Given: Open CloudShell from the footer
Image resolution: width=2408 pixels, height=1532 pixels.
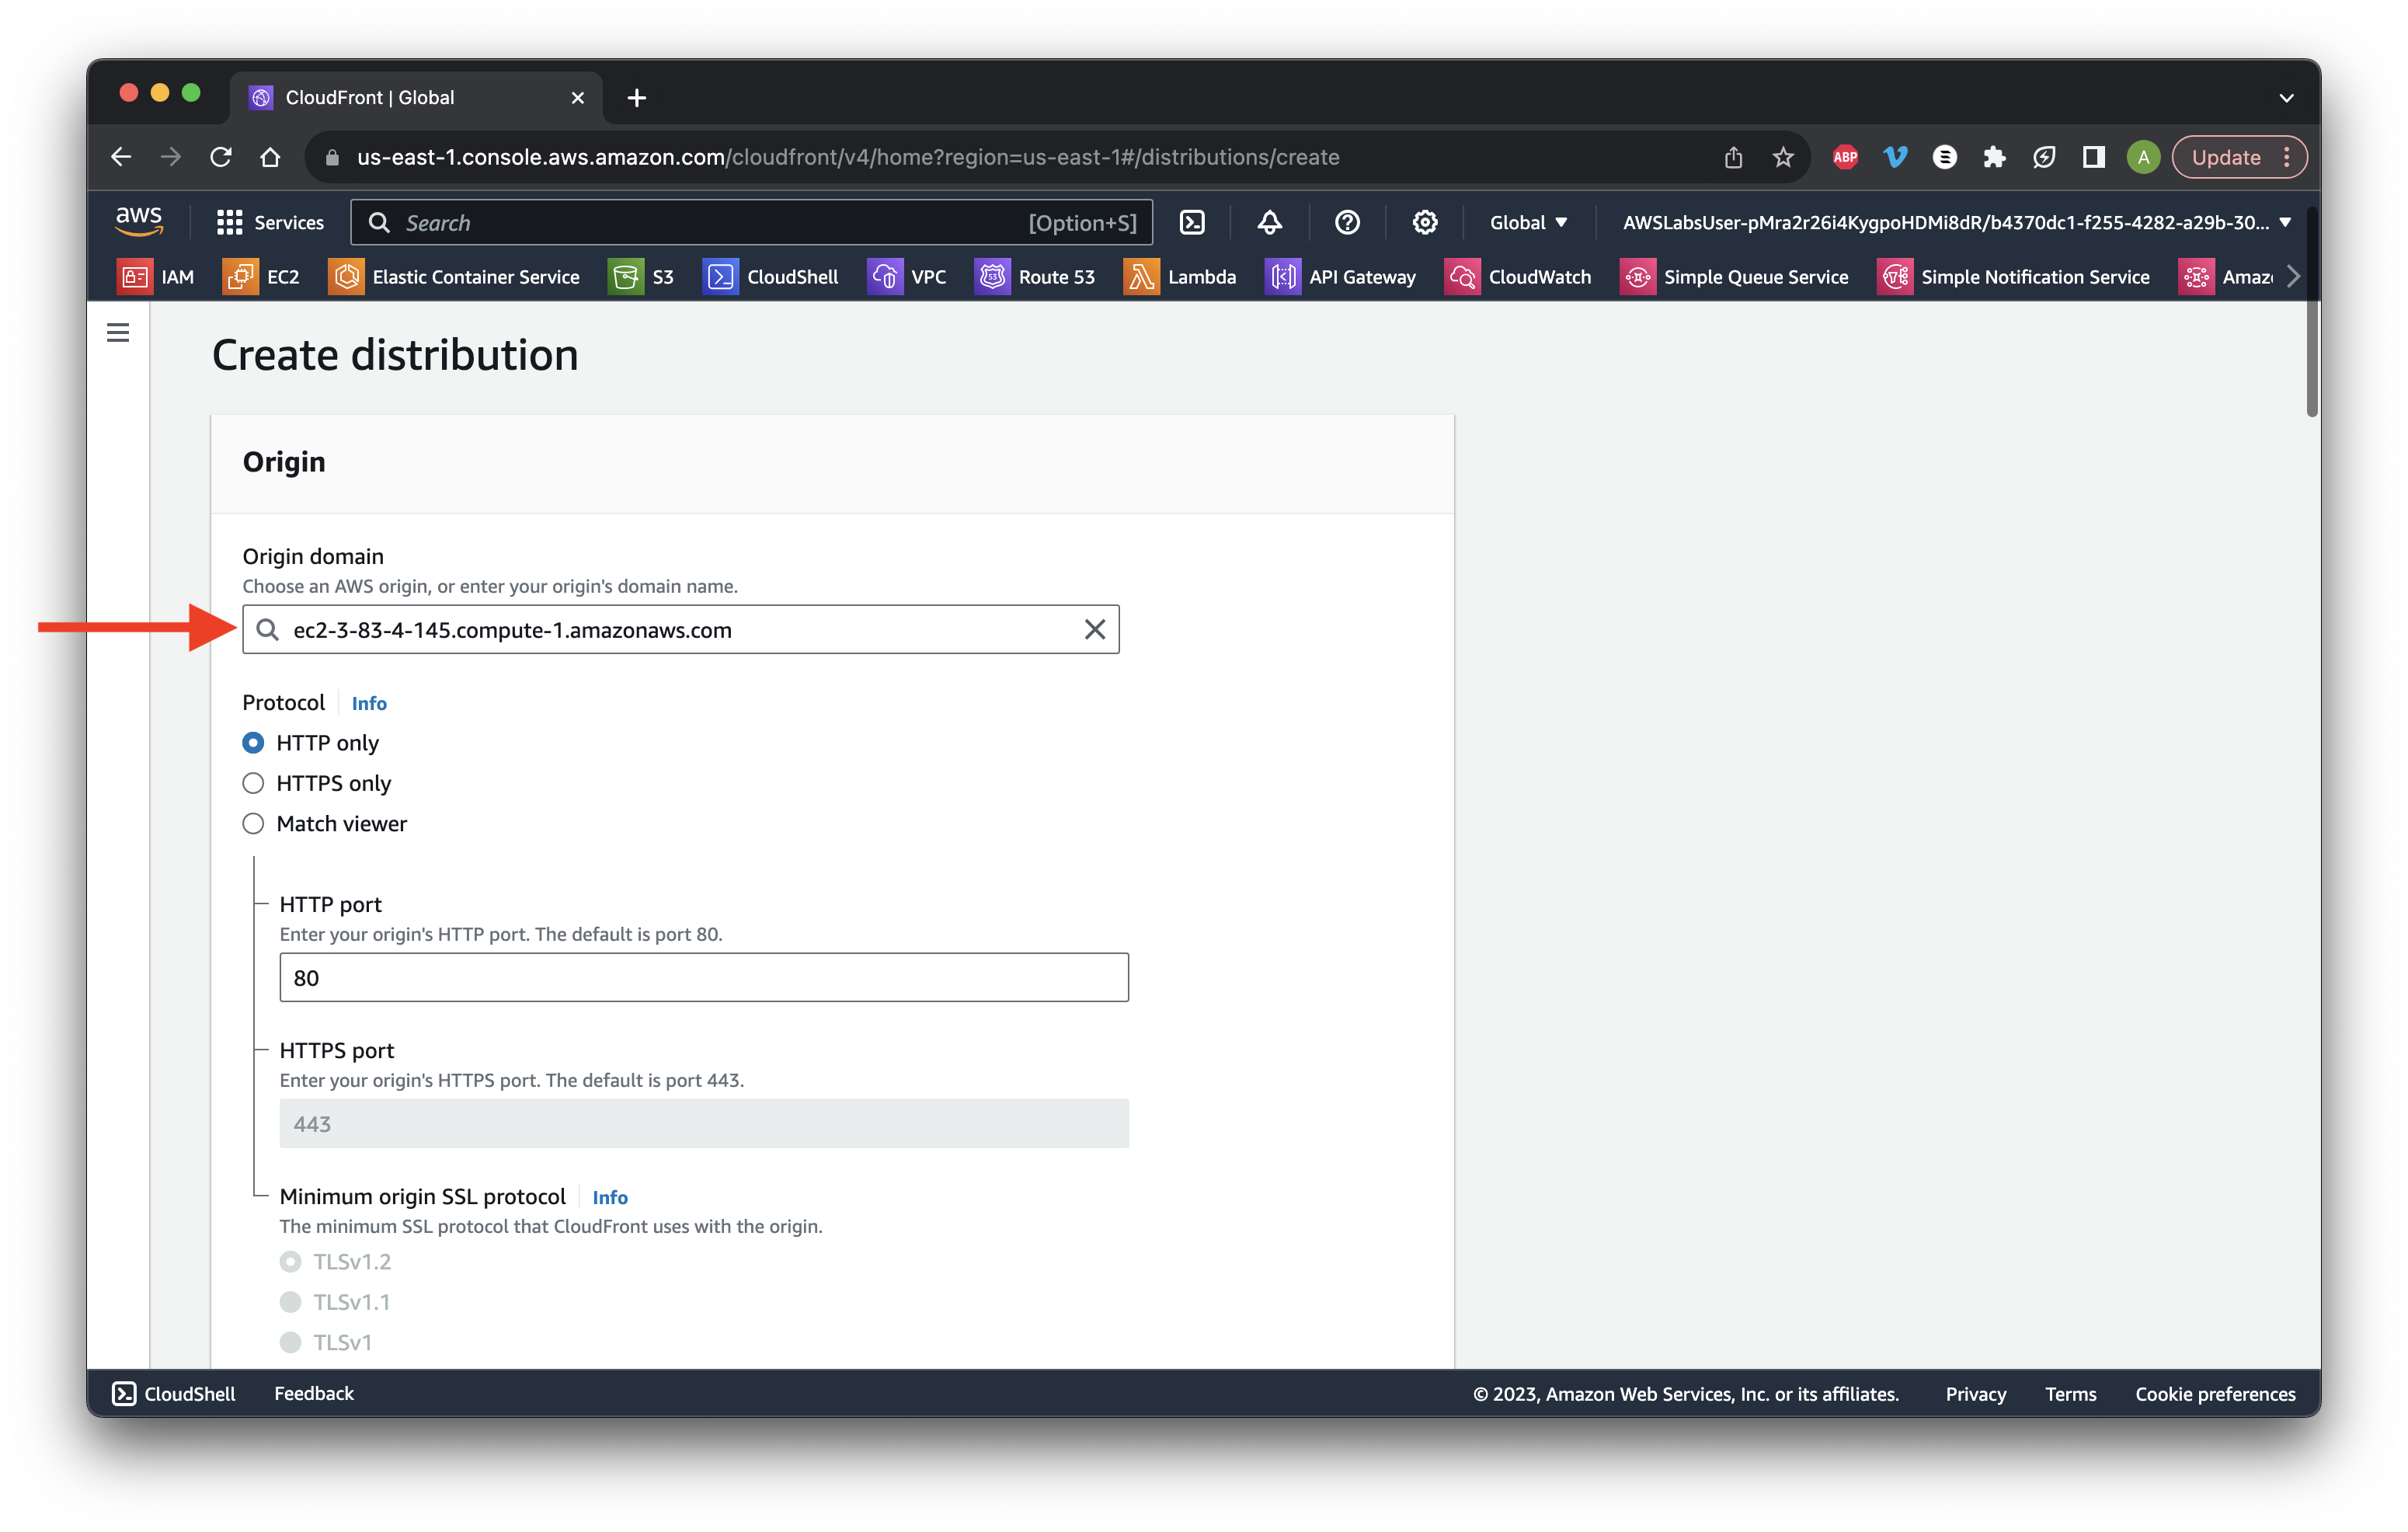Looking at the screenshot, I should (x=174, y=1393).
